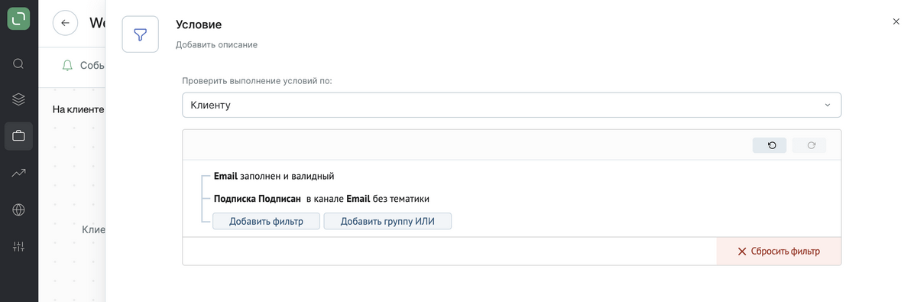Click Сбросить фильтр to reset
This screenshot has height=302, width=917.
click(779, 251)
